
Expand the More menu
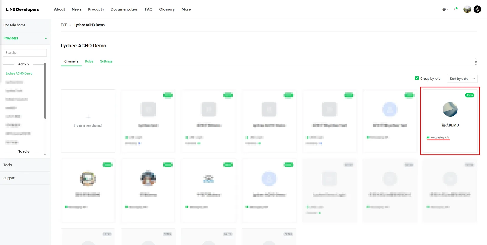coord(186,9)
